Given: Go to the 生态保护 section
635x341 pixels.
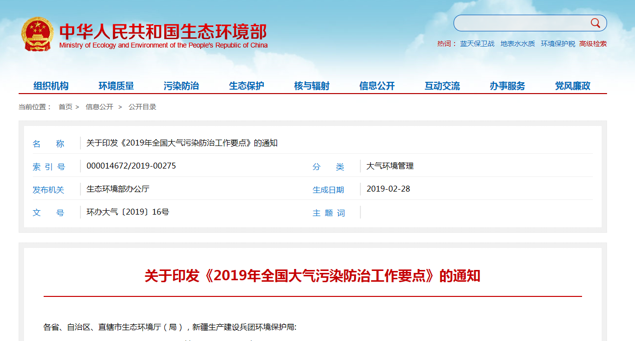Looking at the screenshot, I should pos(247,86).
